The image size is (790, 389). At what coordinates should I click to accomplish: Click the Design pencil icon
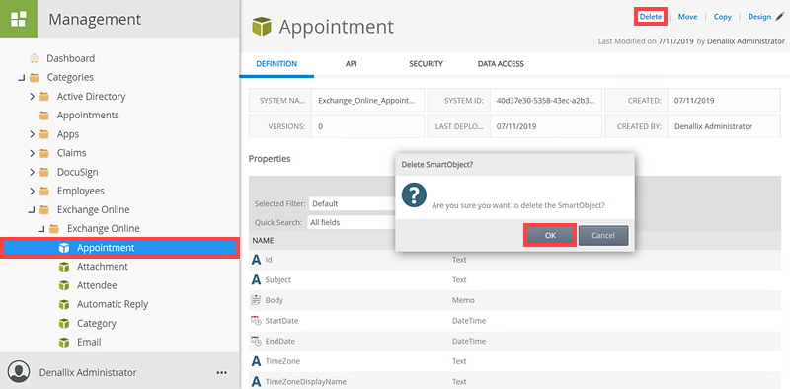(x=780, y=17)
